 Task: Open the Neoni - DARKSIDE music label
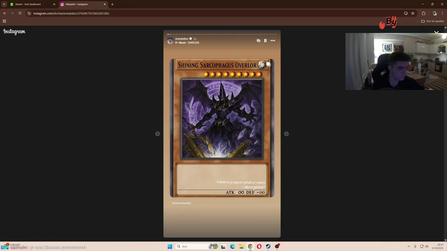pyautogui.click(x=189, y=43)
